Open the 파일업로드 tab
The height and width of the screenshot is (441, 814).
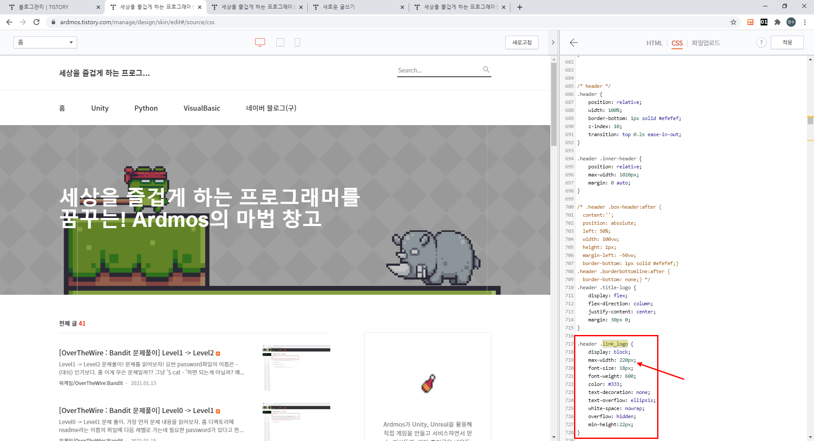coord(706,43)
